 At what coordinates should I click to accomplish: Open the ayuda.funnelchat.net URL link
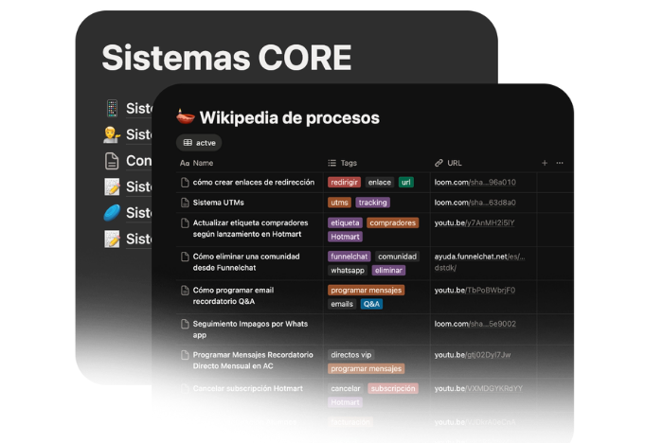pos(478,256)
